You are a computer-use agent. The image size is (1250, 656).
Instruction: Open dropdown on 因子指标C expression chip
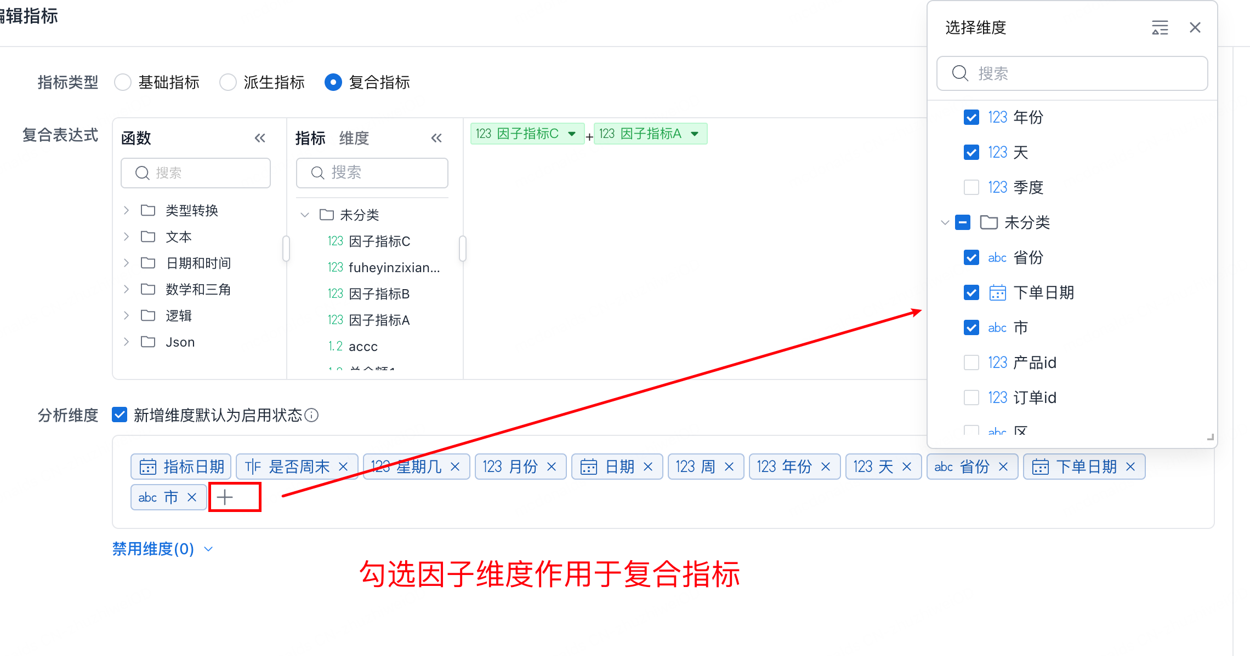(572, 134)
